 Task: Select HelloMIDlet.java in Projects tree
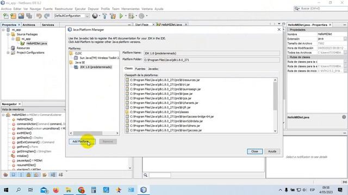tap(36, 43)
